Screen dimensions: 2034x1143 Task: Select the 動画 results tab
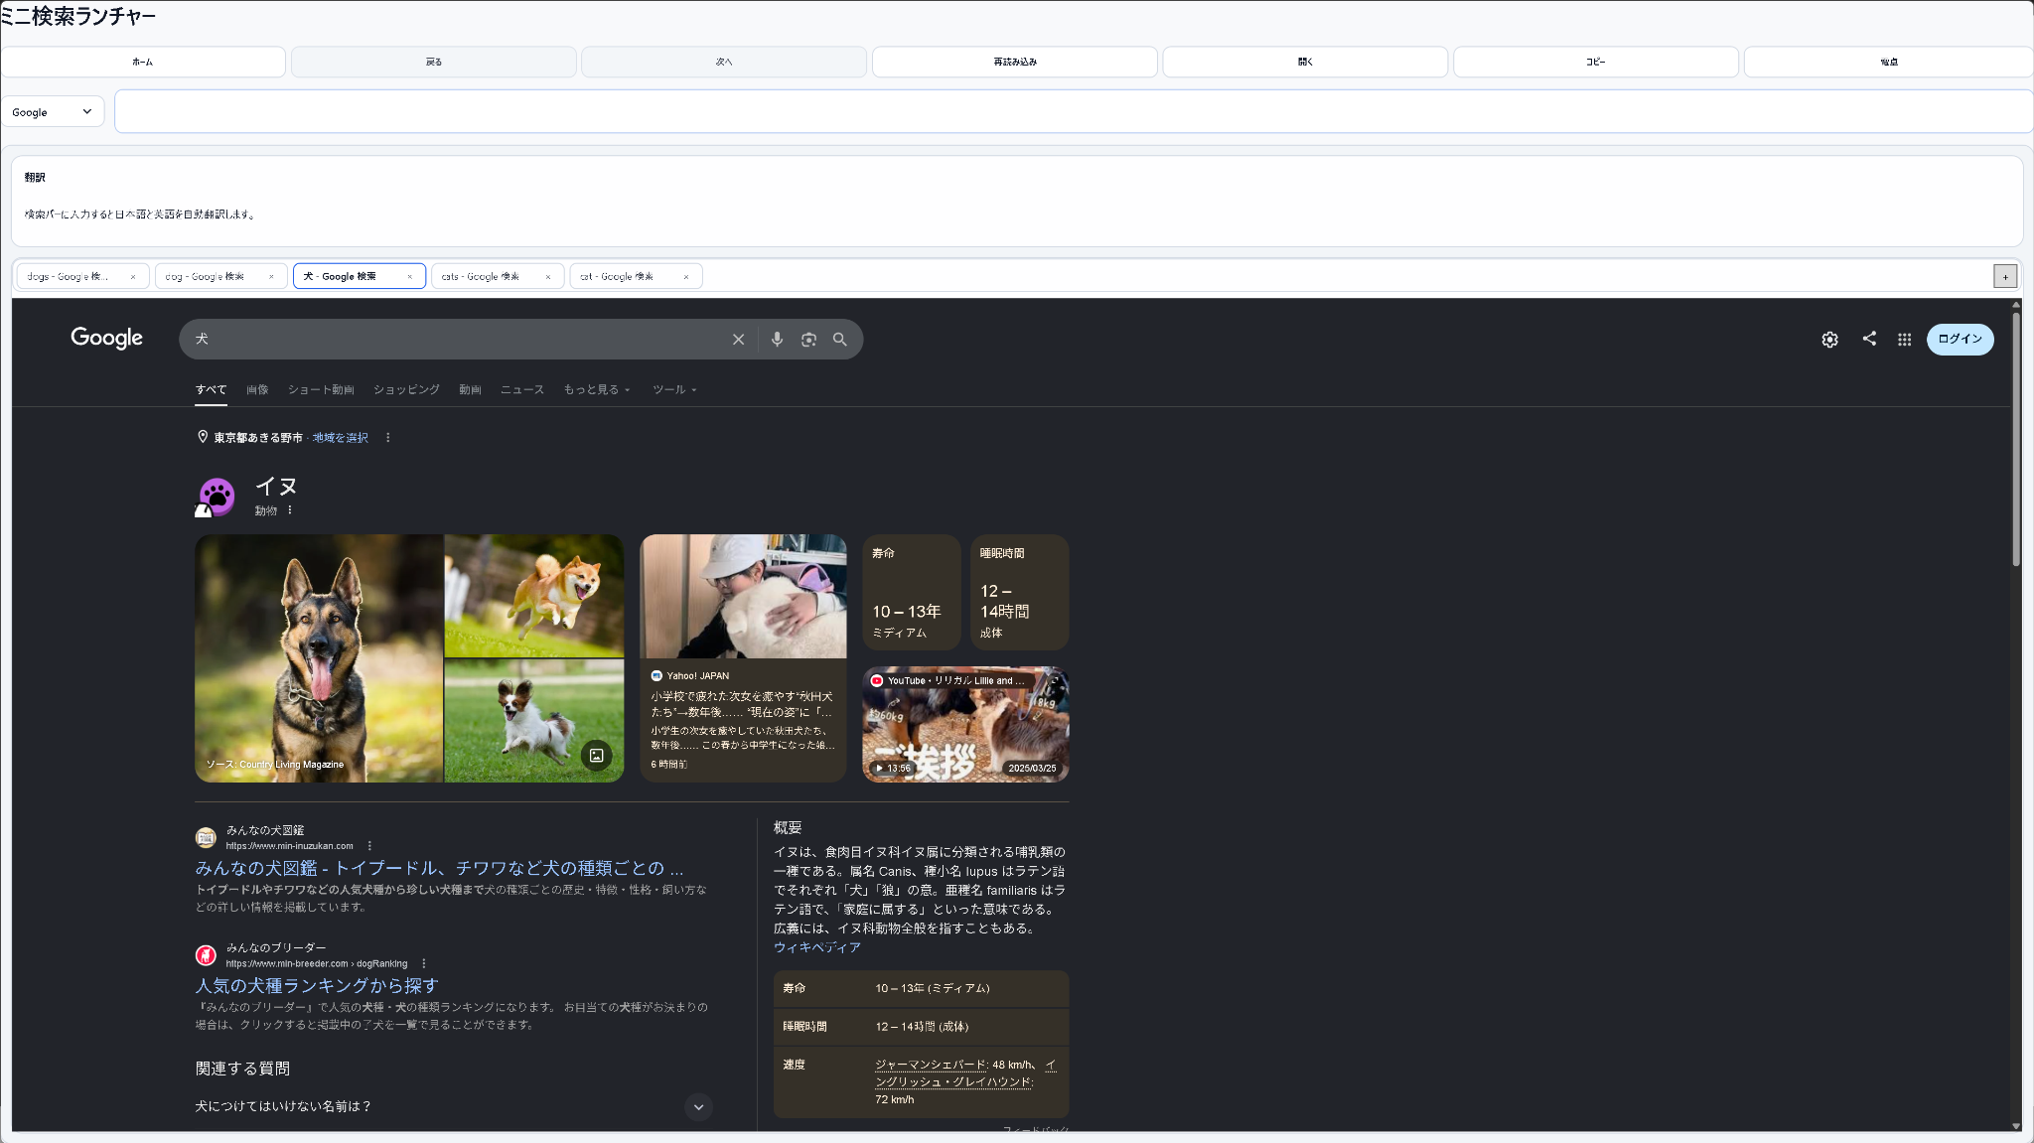[x=470, y=390]
